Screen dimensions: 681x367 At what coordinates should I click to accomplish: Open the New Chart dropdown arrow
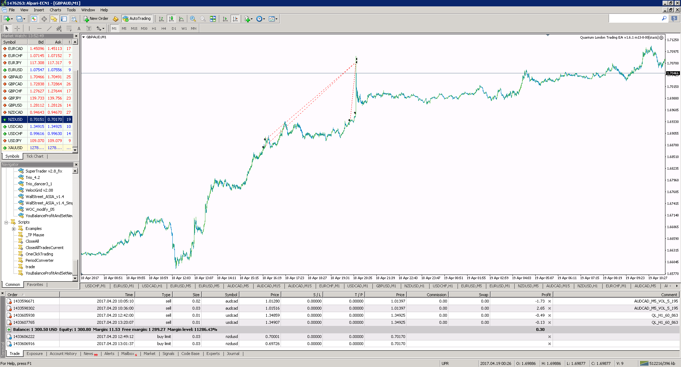[x=12, y=19]
